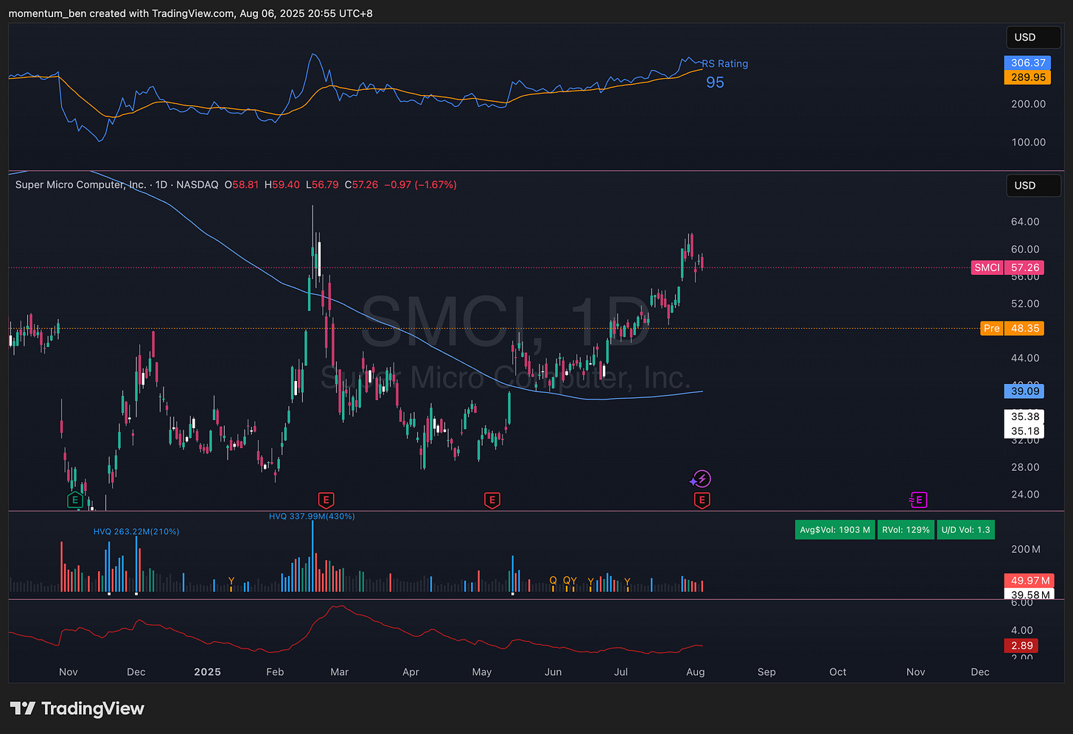Click the U/D Vol: 1.3 badge

pyautogui.click(x=965, y=529)
